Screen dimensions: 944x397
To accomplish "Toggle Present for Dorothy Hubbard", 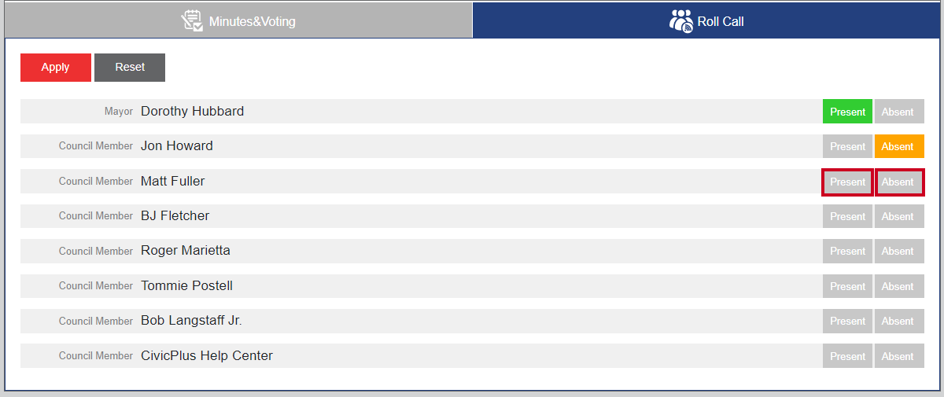I will pyautogui.click(x=847, y=112).
